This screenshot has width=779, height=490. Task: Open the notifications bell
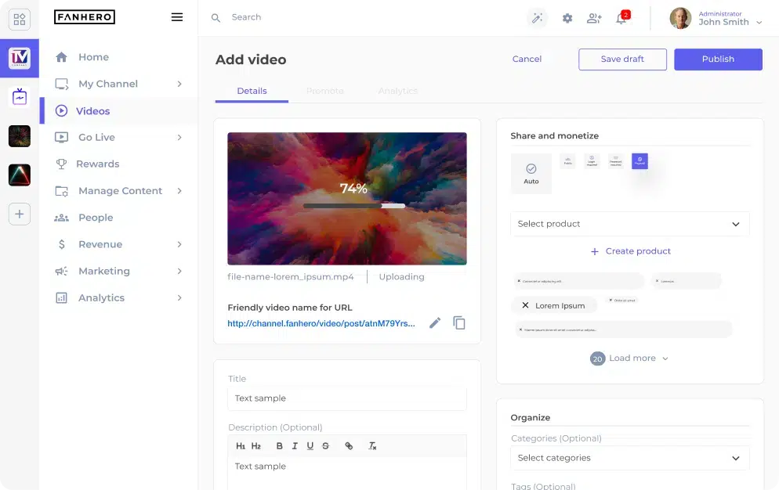click(x=621, y=18)
